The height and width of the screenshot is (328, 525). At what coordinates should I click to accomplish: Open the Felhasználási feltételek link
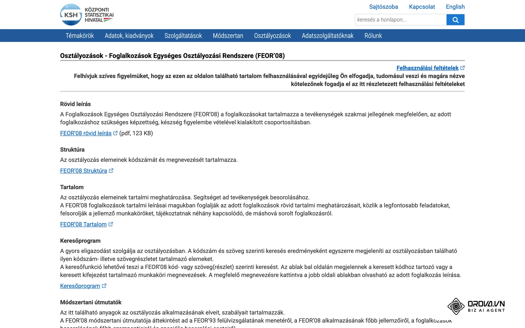pos(428,68)
